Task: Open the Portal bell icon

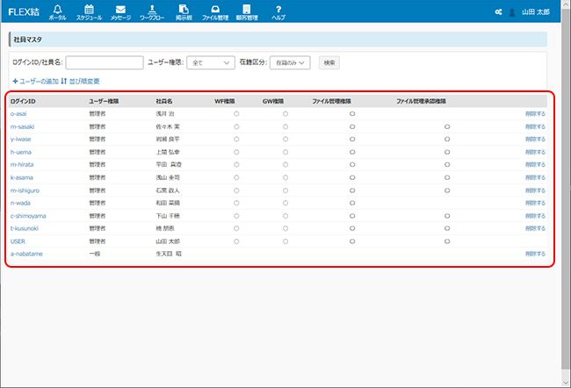Action: 57,9
